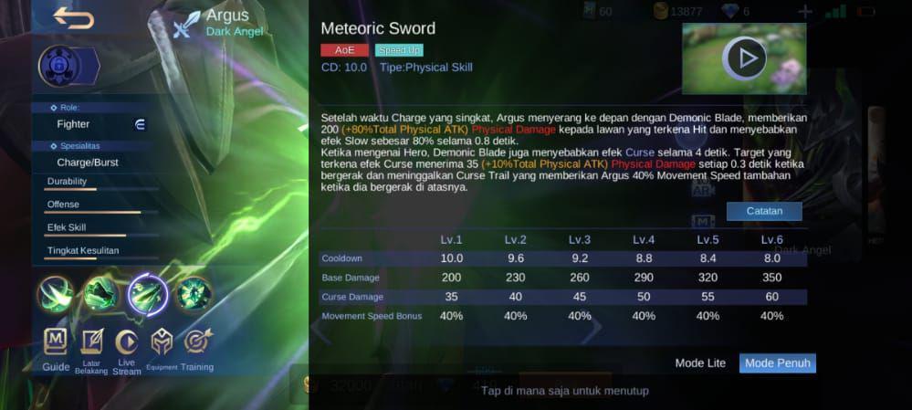This screenshot has width=912, height=410.
Task: Select the highlighted Meteoric Sword skill icon
Action: click(148, 294)
